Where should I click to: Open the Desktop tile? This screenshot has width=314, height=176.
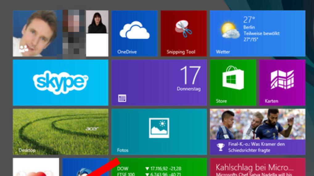(x=60, y=132)
